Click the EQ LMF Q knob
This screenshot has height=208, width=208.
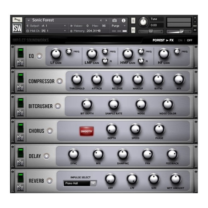[x=105, y=61]
